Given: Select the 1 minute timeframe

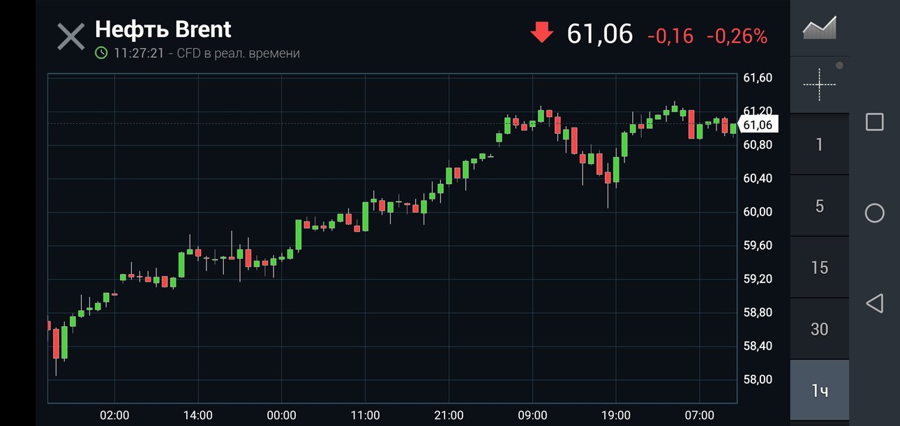Looking at the screenshot, I should [819, 144].
